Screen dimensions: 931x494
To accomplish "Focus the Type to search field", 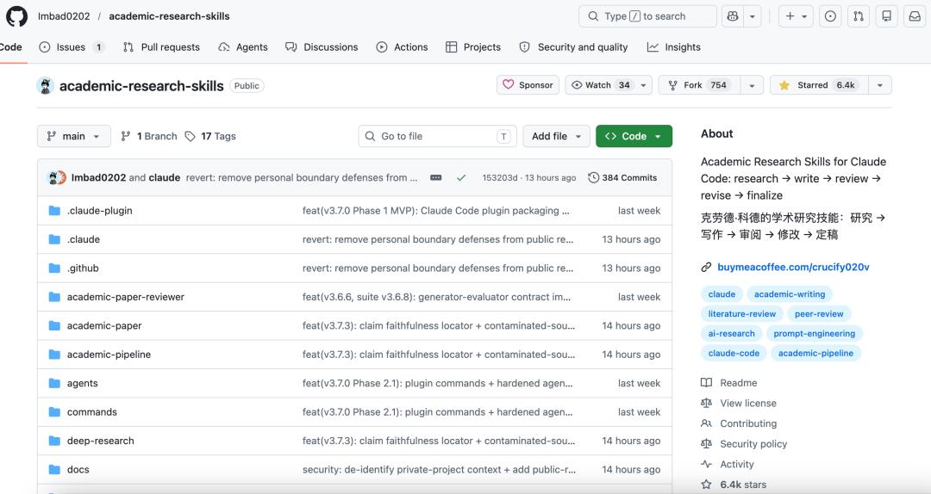I will [647, 16].
